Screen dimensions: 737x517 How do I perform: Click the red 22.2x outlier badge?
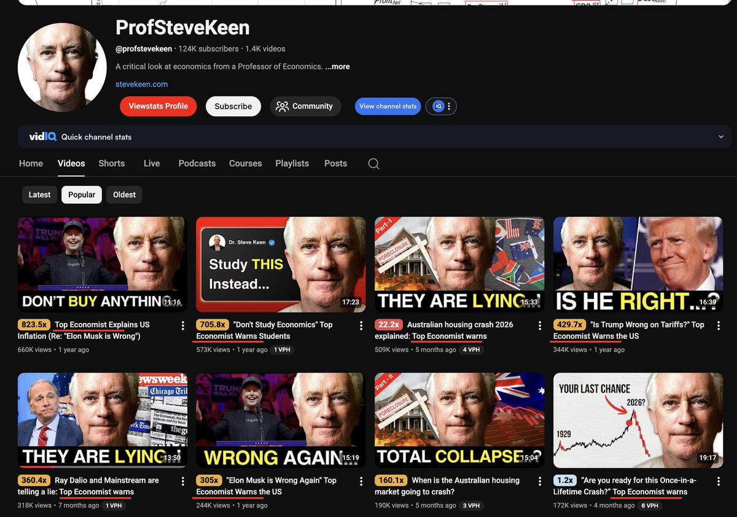[x=388, y=325]
